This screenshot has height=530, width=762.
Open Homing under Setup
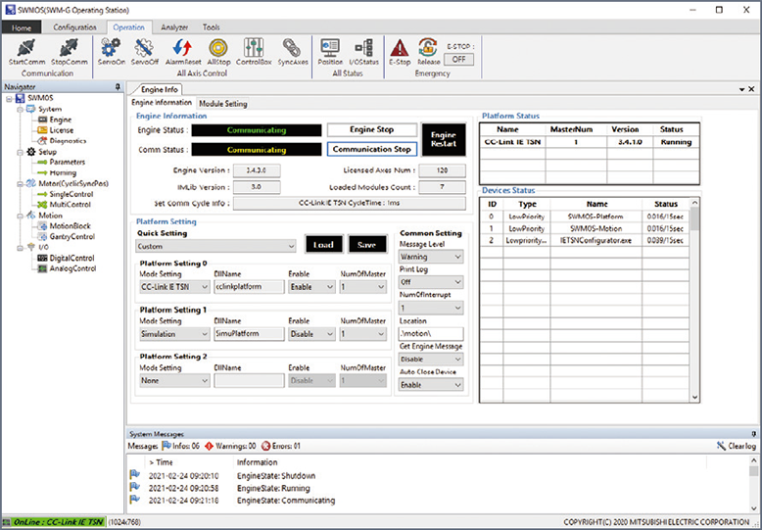63,172
